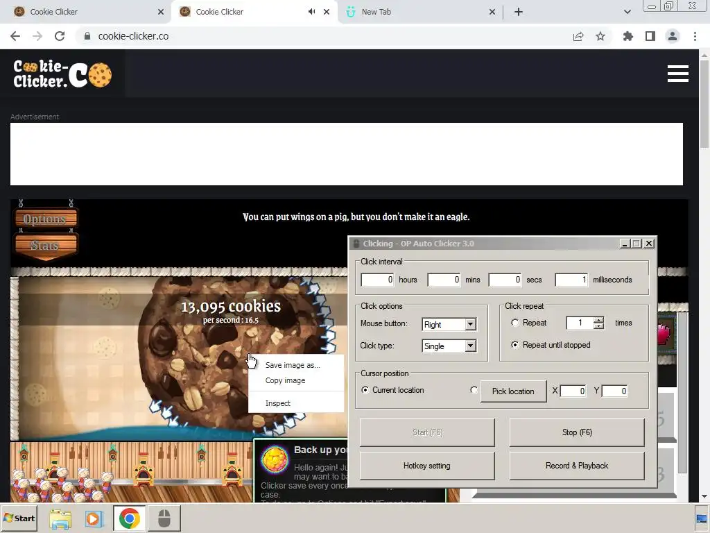
Task: Open the media player taskbar icon
Action: [x=94, y=518]
